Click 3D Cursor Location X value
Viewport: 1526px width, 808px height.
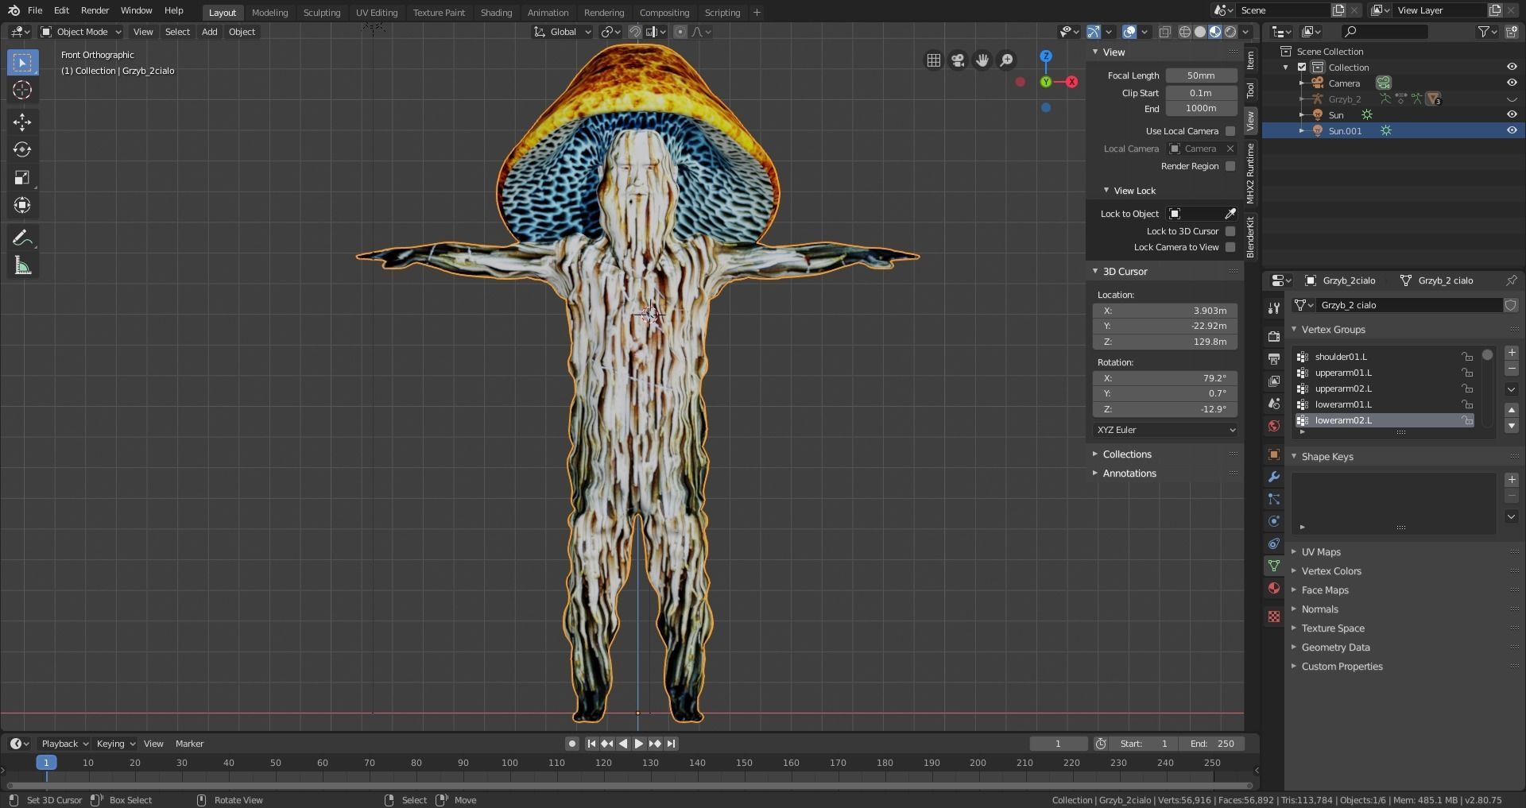coord(1165,311)
